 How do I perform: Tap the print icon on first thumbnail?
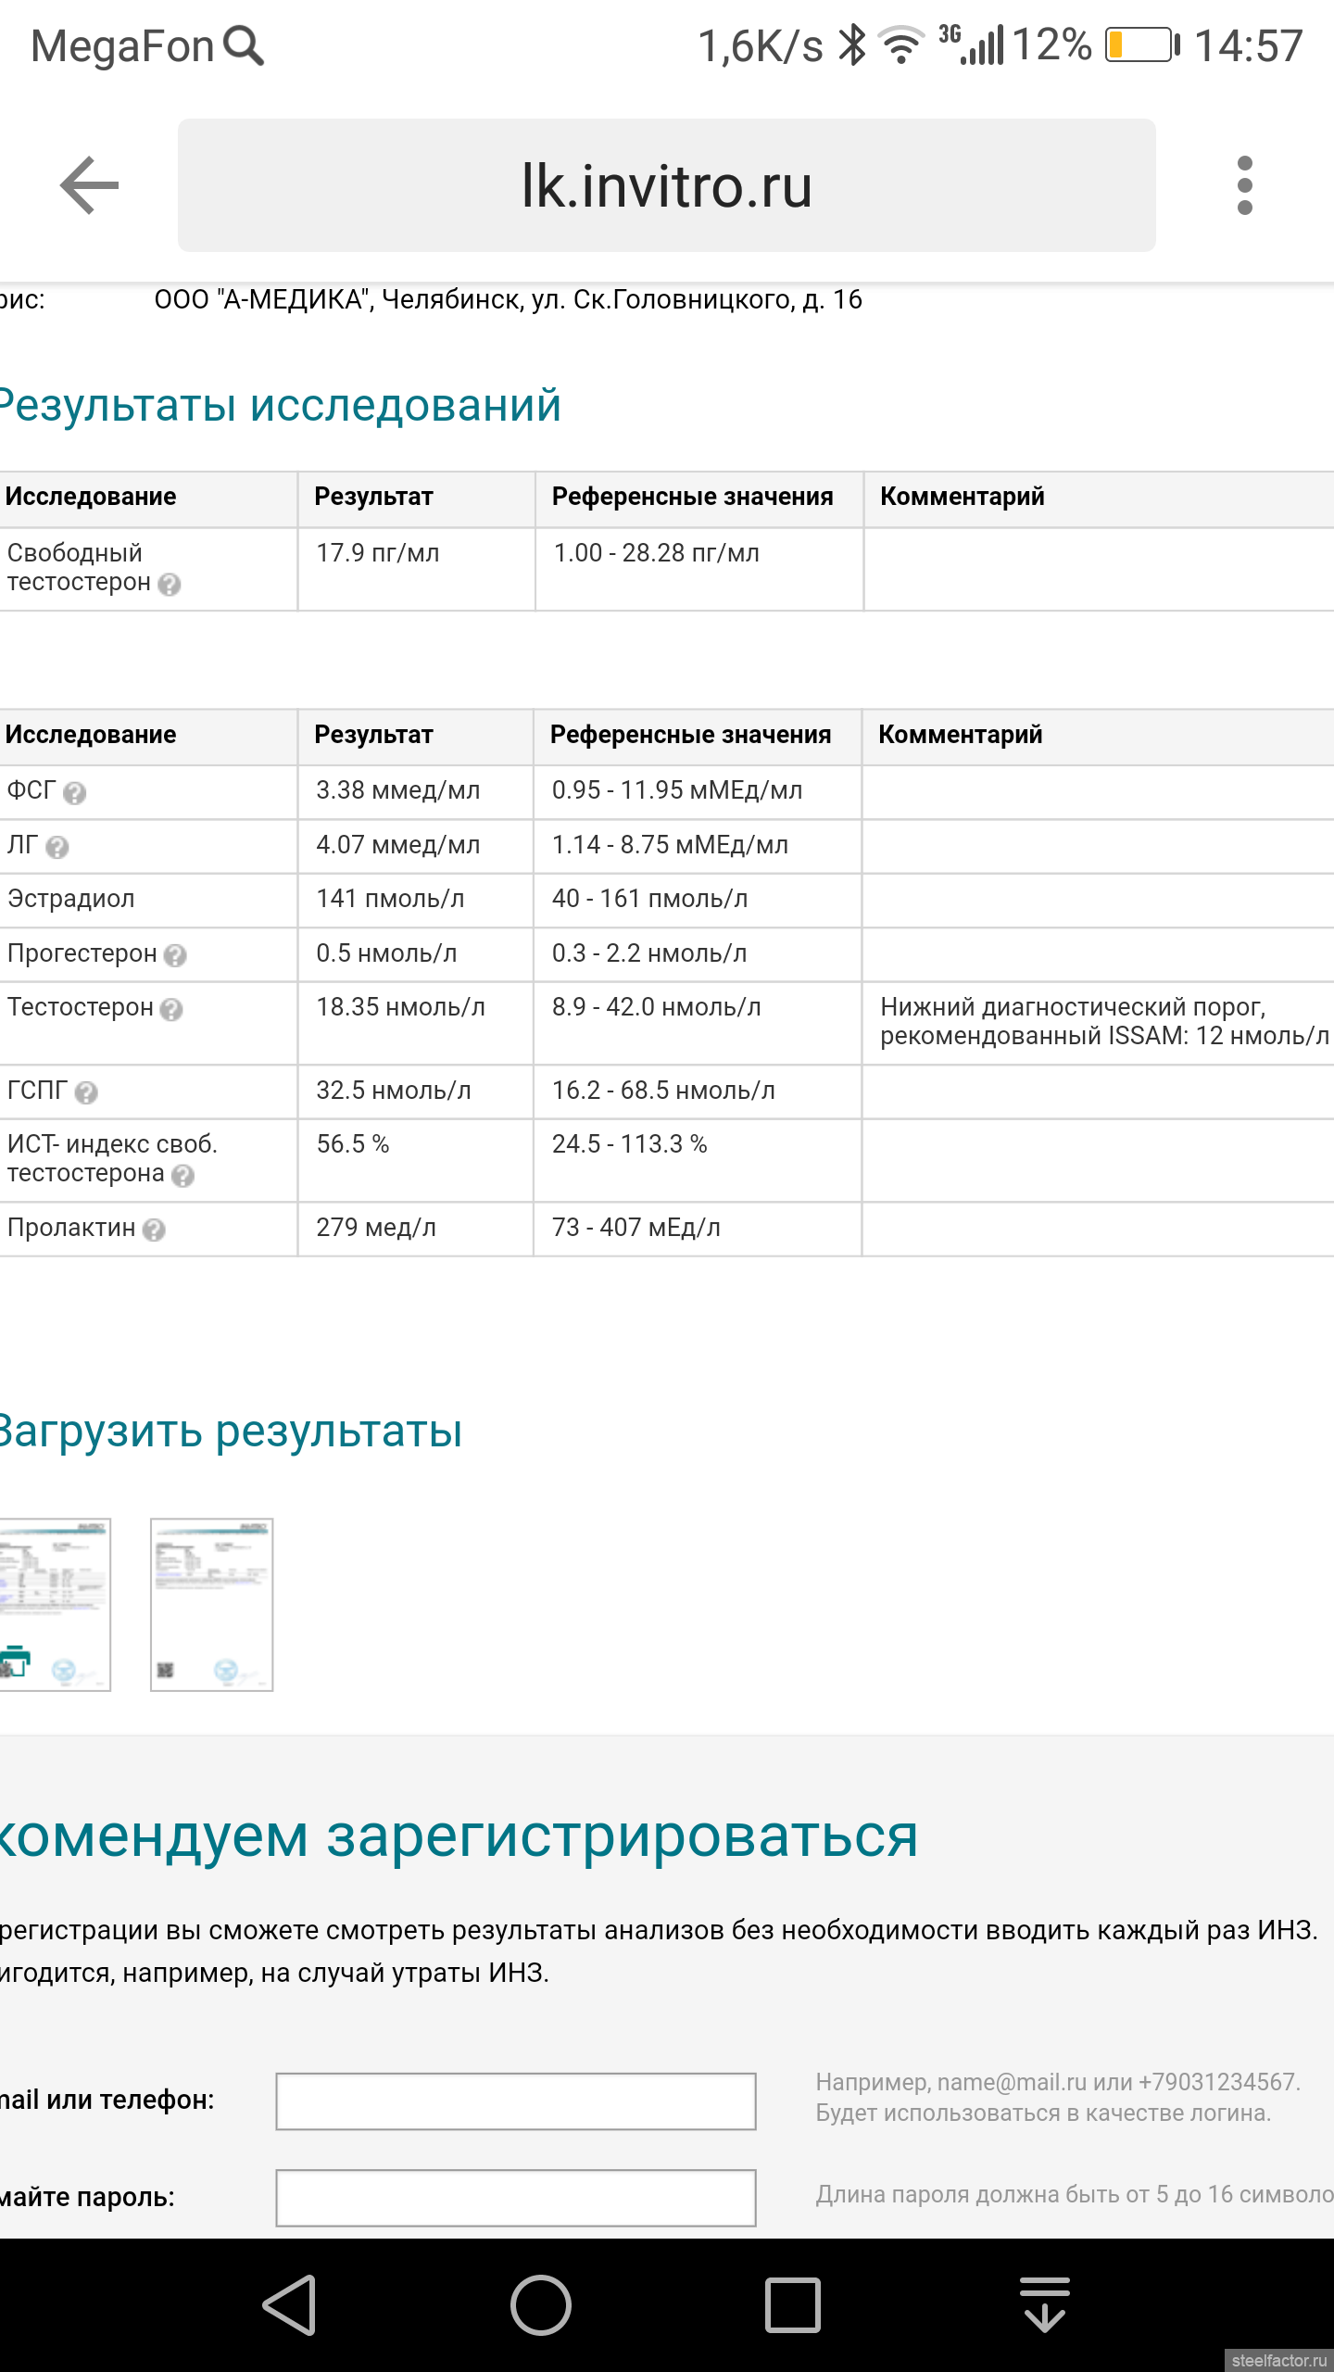pyautogui.click(x=15, y=1662)
